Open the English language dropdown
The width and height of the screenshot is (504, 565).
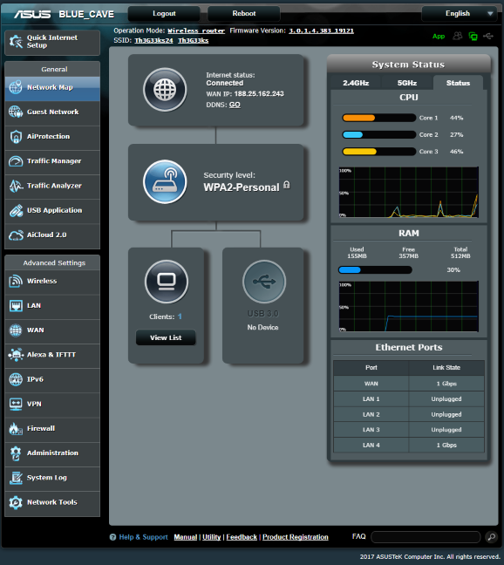click(460, 14)
